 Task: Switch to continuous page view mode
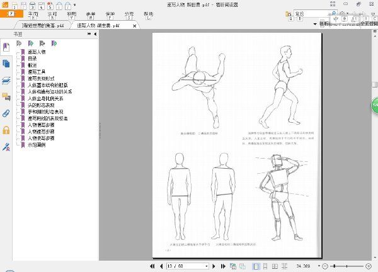(x=265, y=266)
